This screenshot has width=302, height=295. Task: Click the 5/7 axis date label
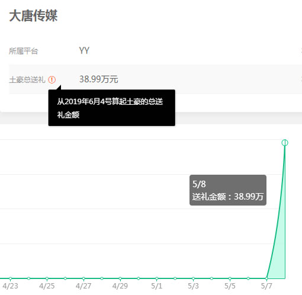[266, 286]
